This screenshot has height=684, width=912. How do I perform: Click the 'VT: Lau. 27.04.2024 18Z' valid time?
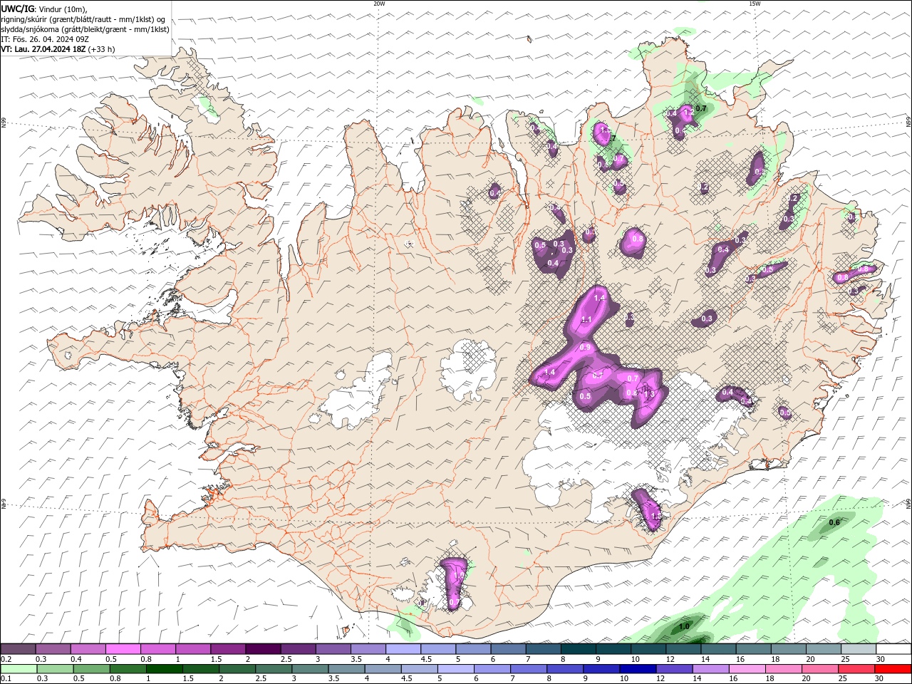click(43, 49)
